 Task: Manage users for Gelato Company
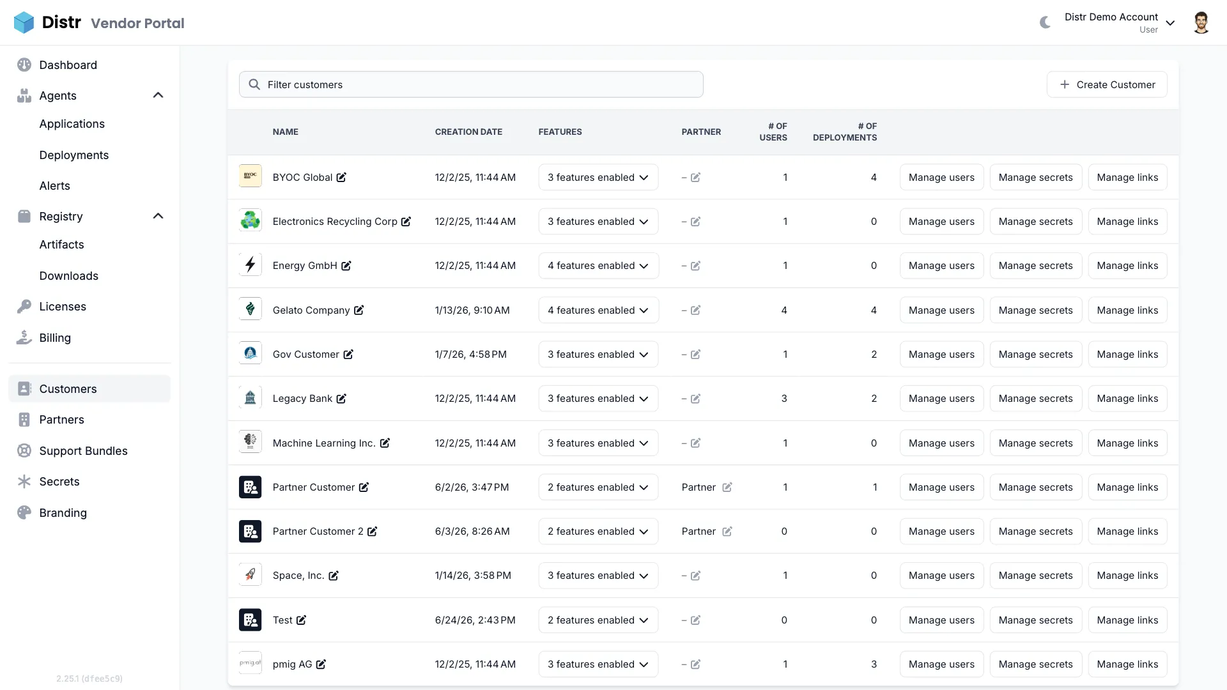click(x=941, y=310)
